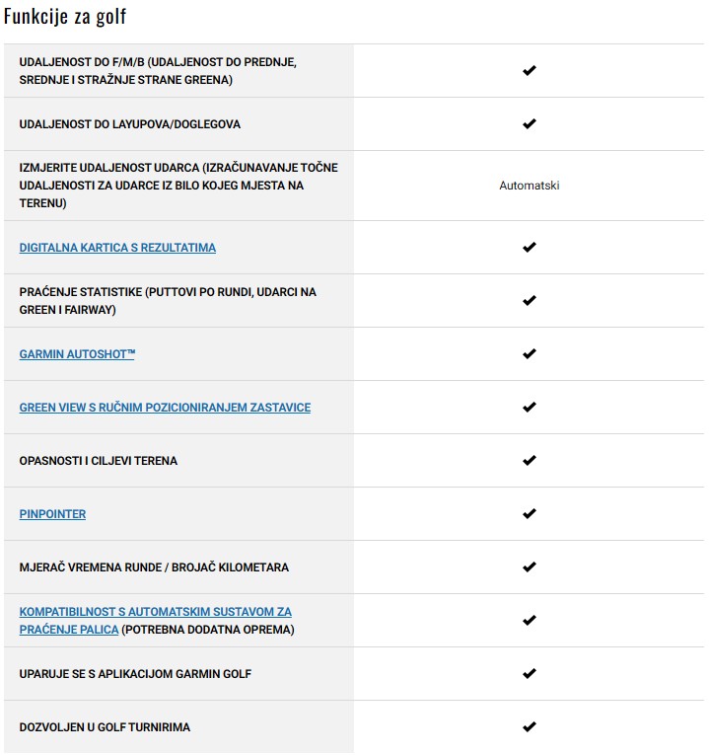
Task: Click the Automatski value text
Action: coord(530,186)
